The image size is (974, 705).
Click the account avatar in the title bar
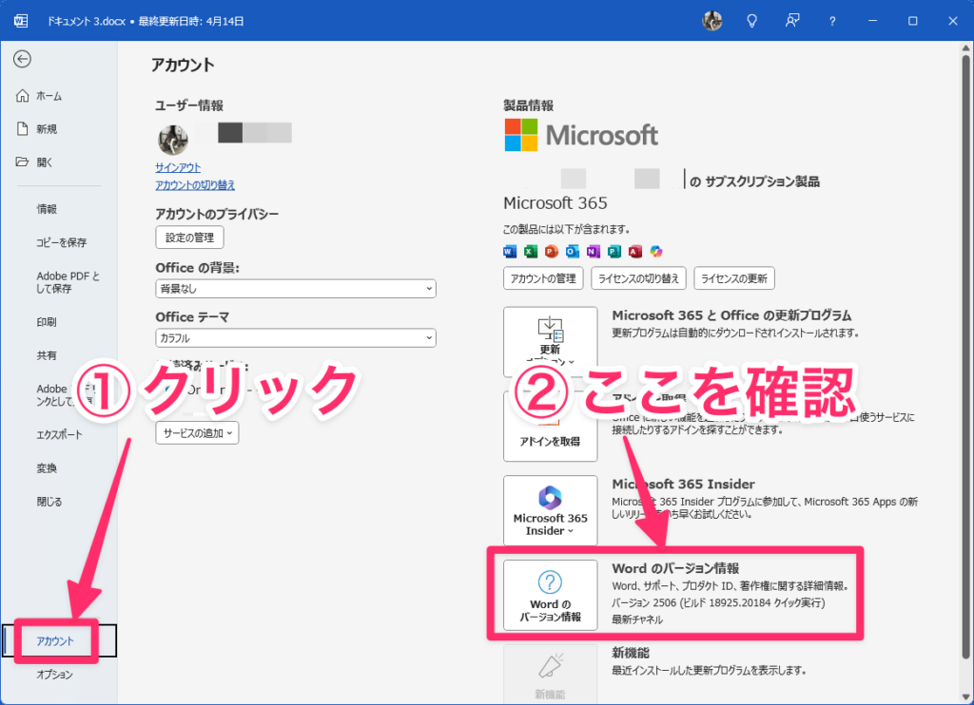tap(711, 21)
